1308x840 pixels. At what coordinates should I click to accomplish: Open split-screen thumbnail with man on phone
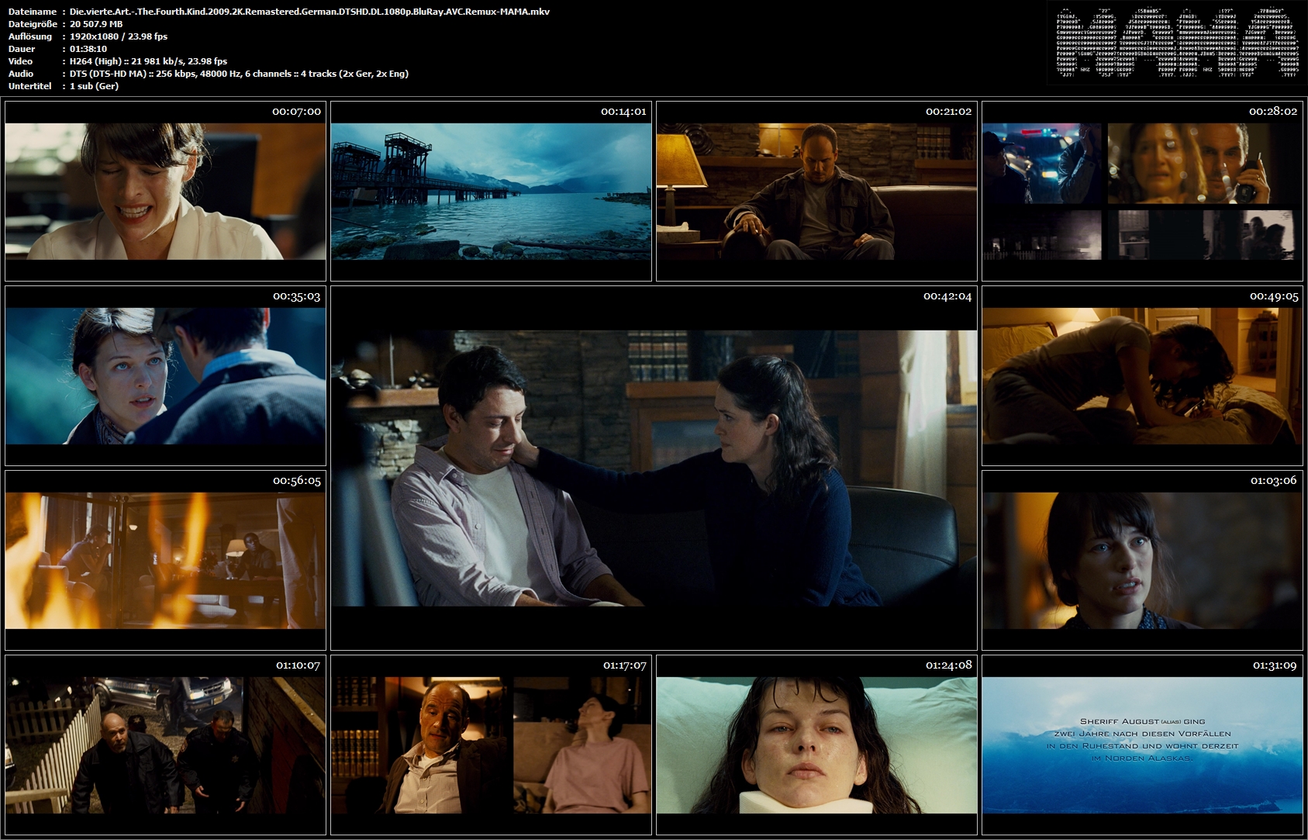click(x=1142, y=191)
